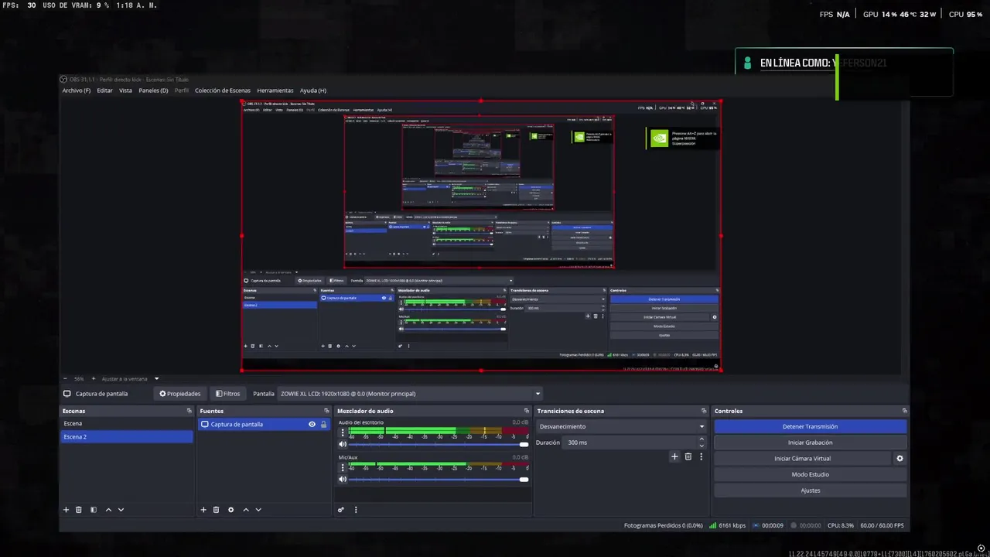Open Vista menu

point(125,91)
